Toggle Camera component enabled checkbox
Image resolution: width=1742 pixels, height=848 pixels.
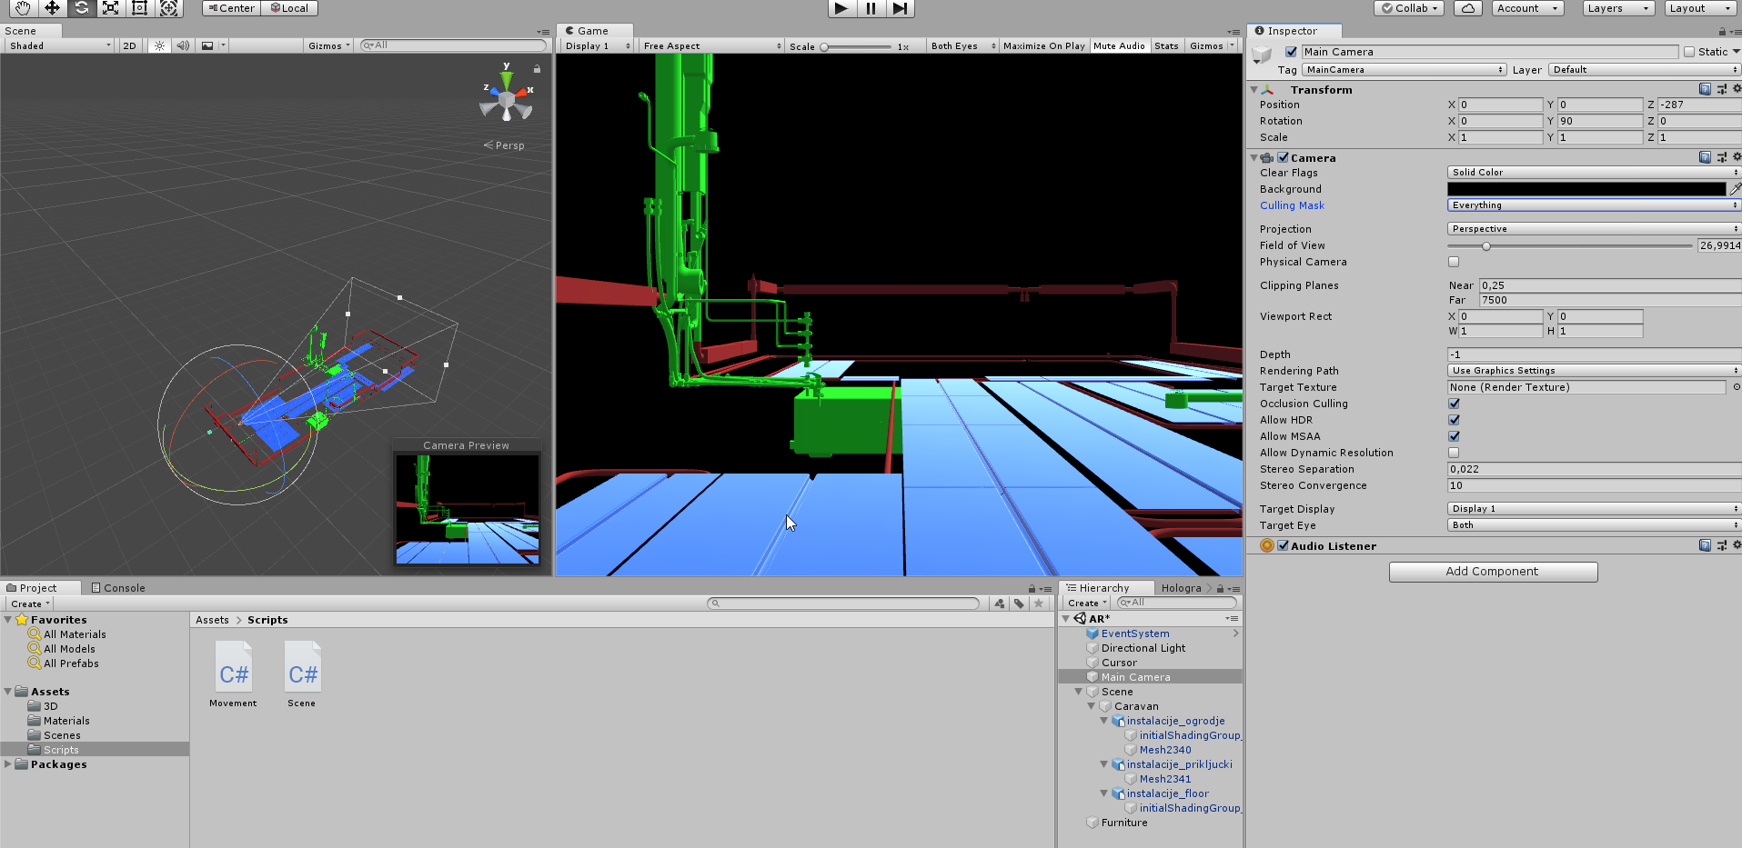tap(1283, 157)
